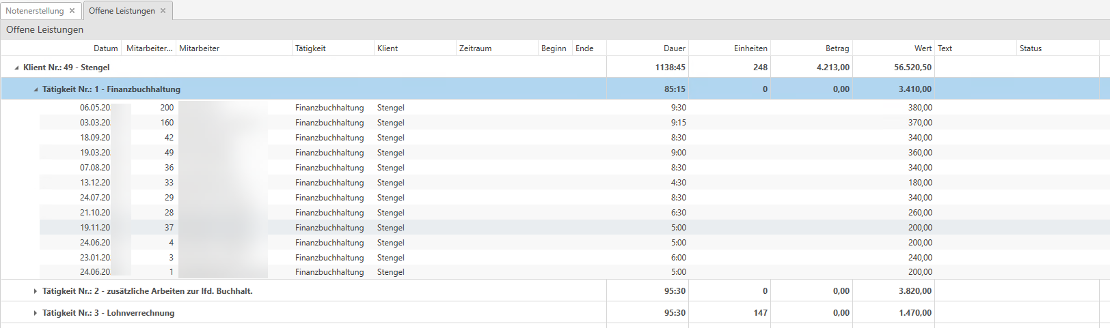Select the row dated 06.05.20

coord(95,108)
